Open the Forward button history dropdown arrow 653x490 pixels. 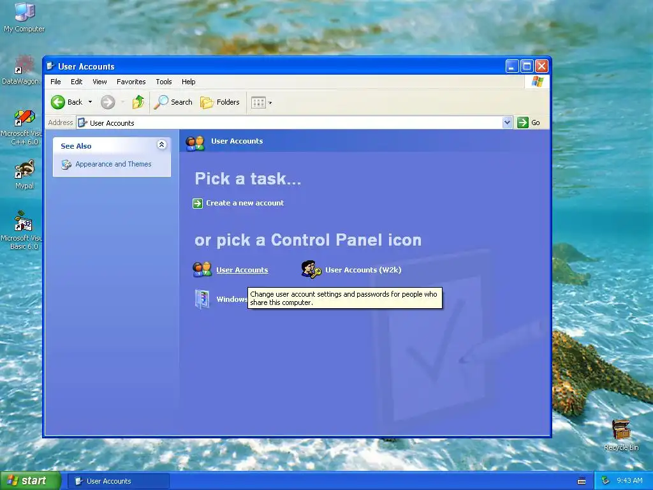click(123, 102)
